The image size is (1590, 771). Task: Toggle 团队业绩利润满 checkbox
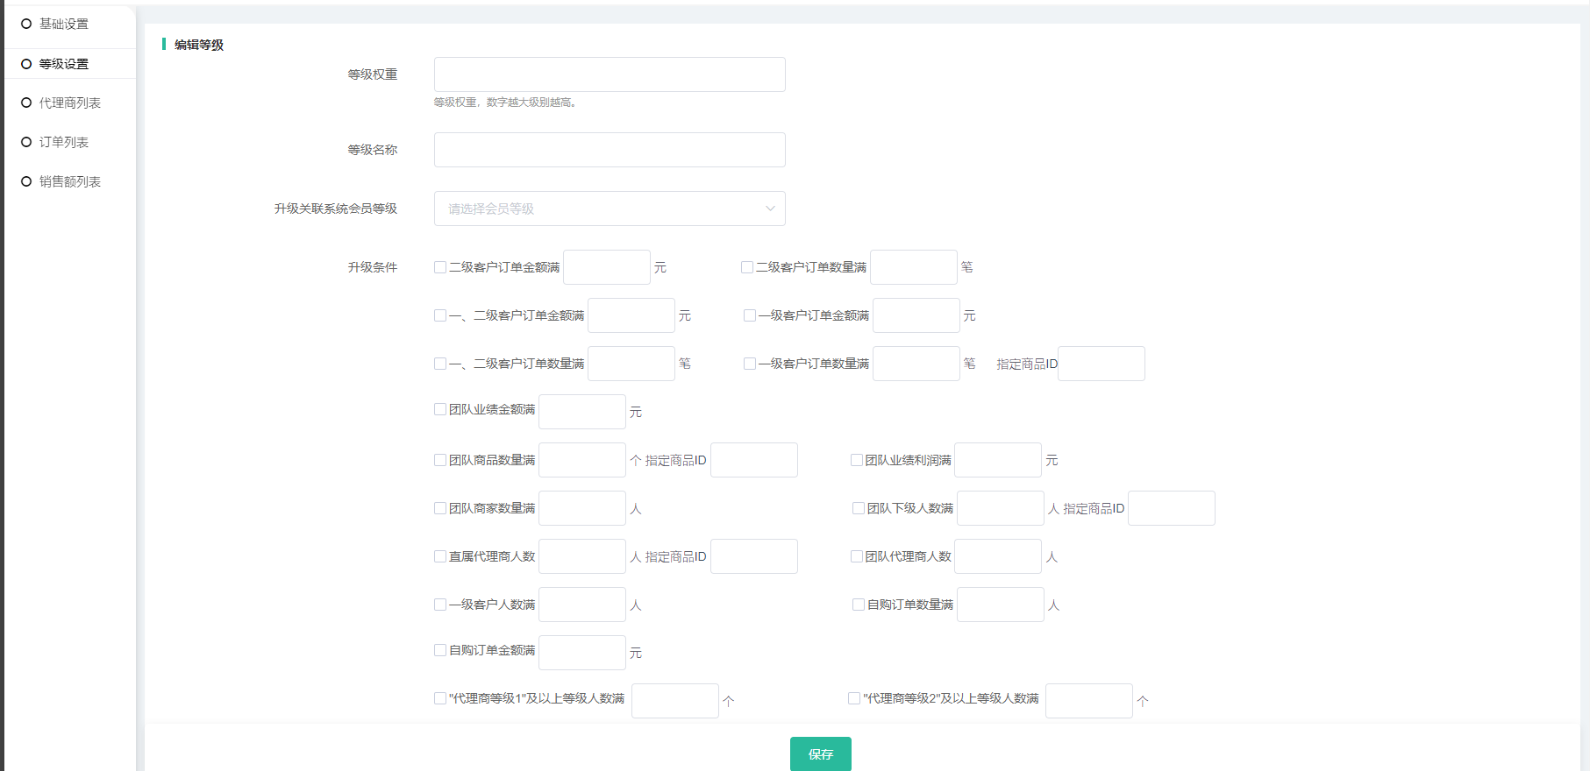click(x=857, y=460)
